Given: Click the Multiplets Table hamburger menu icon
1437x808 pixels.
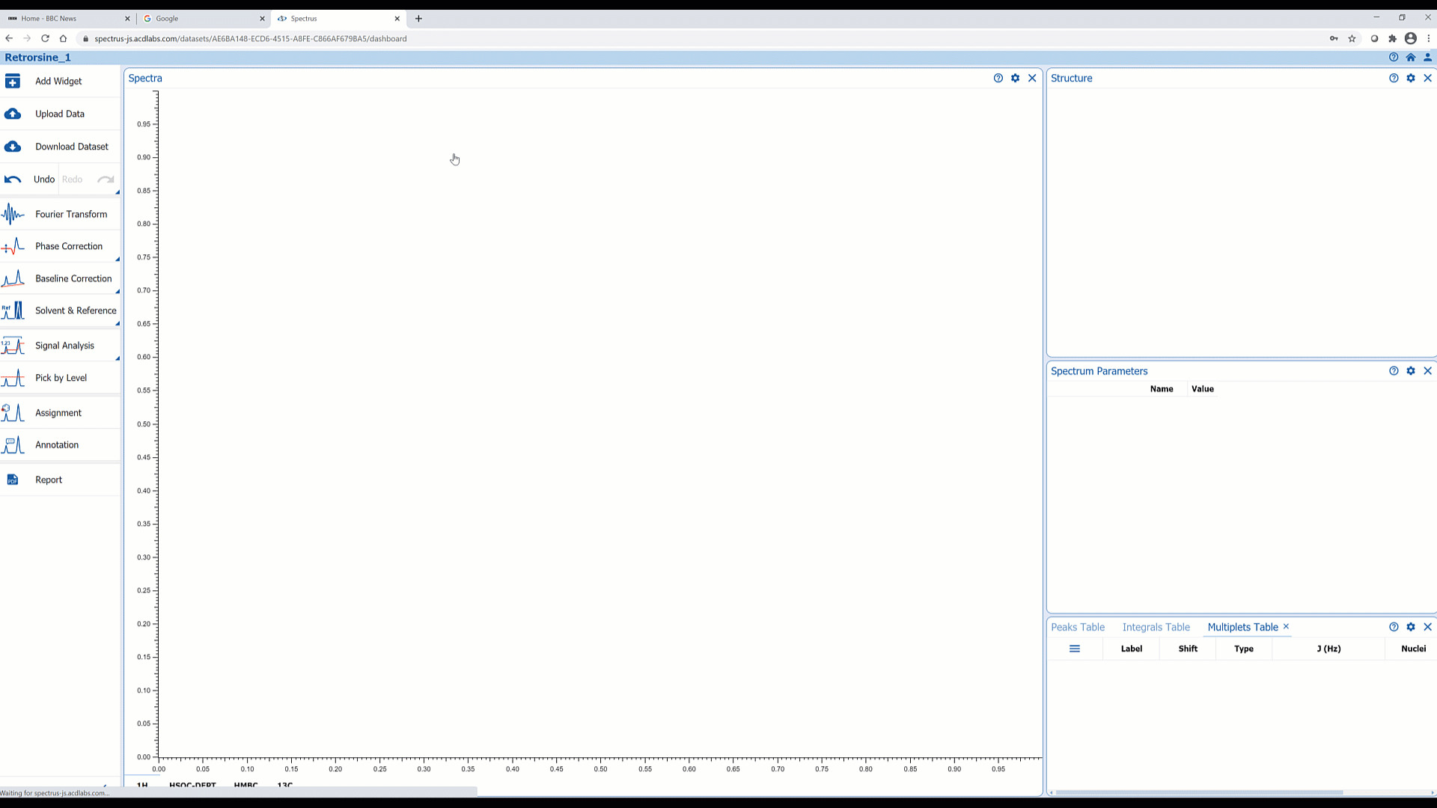Looking at the screenshot, I should 1074,649.
